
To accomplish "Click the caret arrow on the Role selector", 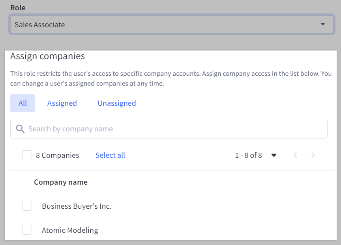I will tap(323, 24).
